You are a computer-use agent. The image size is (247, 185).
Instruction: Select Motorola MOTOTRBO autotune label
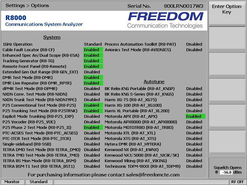click(139, 127)
